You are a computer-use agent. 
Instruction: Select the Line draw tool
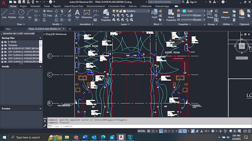[x=4, y=14]
